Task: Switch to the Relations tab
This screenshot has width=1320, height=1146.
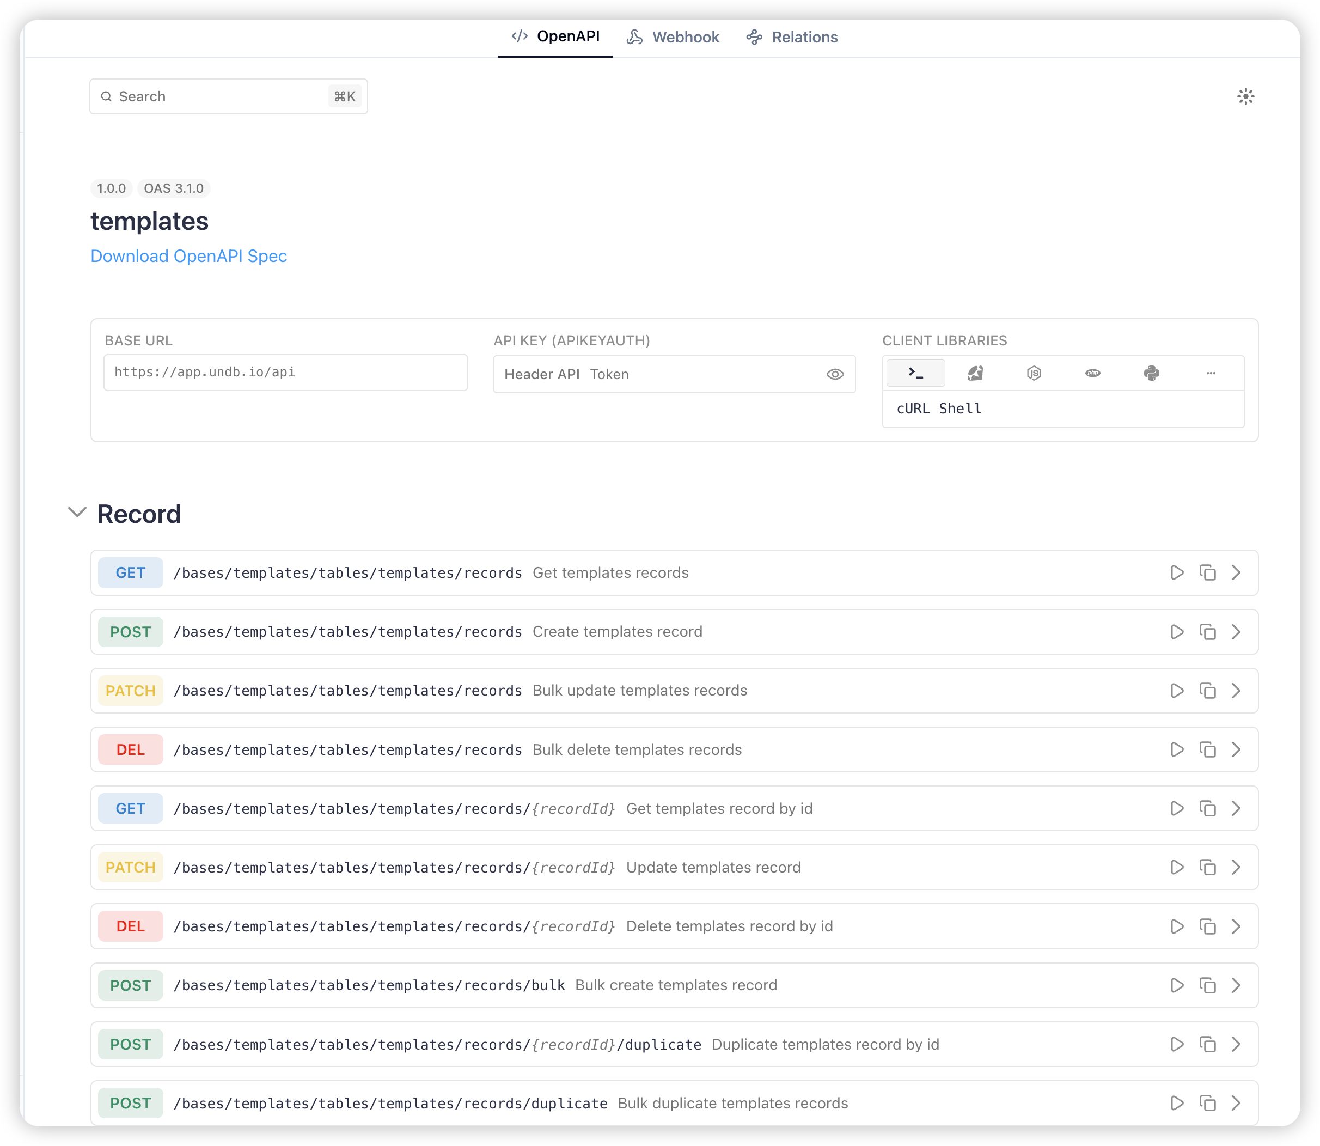Action: pyautogui.click(x=803, y=36)
